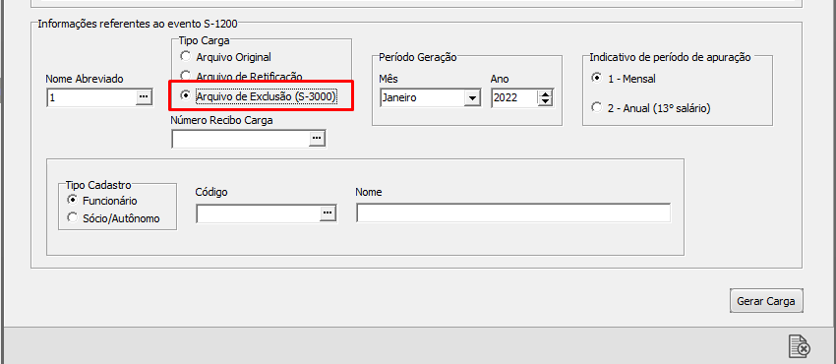Viewport: 836px width, 364px height.
Task: Click the Ano field showing 2022
Action: tap(514, 98)
